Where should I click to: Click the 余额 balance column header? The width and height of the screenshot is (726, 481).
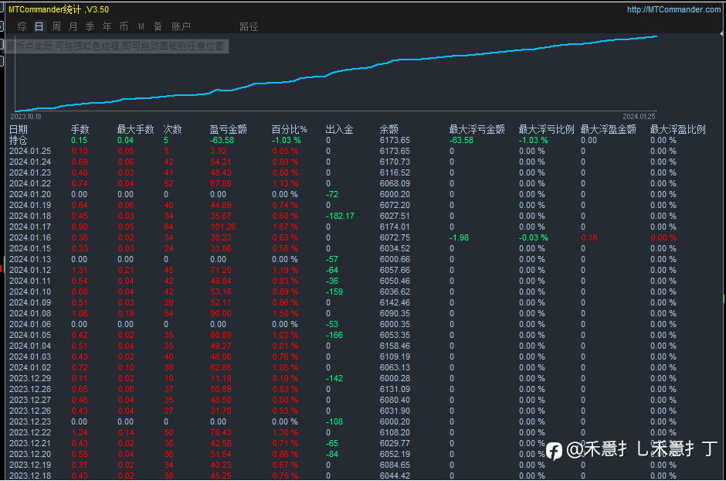pos(389,129)
